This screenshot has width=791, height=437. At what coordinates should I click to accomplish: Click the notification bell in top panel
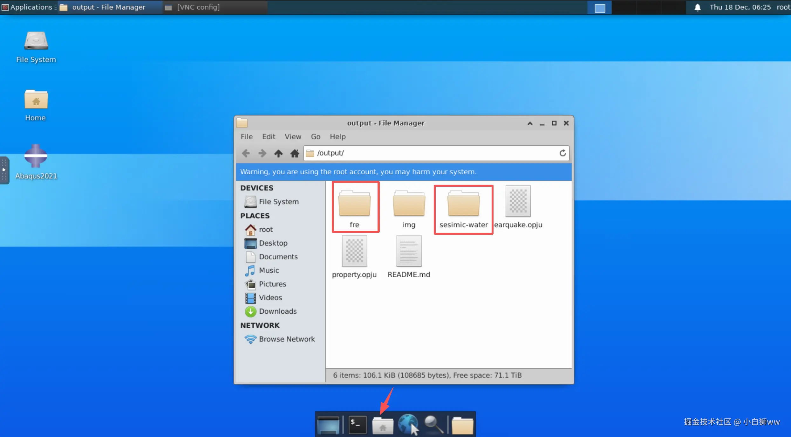click(x=697, y=7)
